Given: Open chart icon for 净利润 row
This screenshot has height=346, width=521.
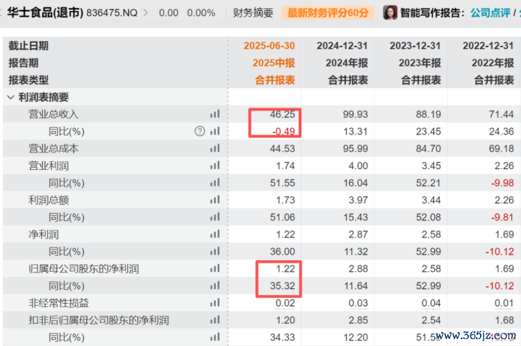Looking at the screenshot, I should [x=215, y=234].
